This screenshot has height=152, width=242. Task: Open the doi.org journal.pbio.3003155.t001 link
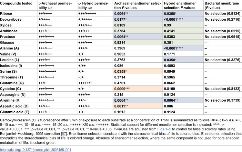(35, 150)
